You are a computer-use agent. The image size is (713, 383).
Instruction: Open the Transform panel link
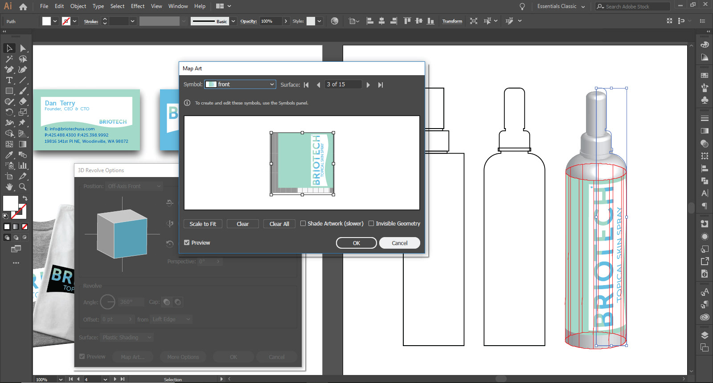pos(452,21)
